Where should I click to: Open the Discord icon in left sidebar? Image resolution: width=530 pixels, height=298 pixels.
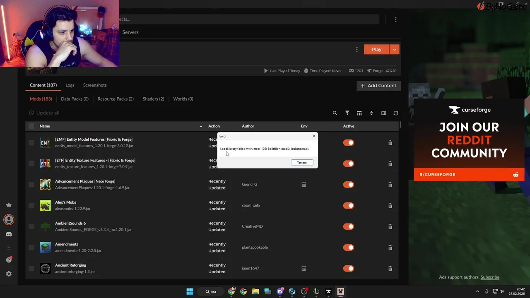[x=9, y=234]
